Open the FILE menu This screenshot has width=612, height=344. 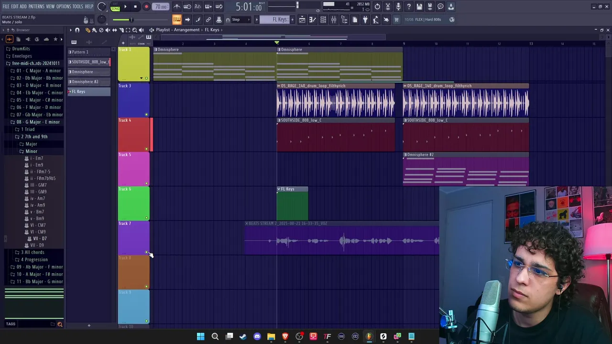click(x=6, y=7)
